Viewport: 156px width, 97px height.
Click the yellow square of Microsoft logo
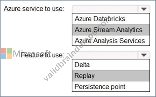[x=9, y=57]
